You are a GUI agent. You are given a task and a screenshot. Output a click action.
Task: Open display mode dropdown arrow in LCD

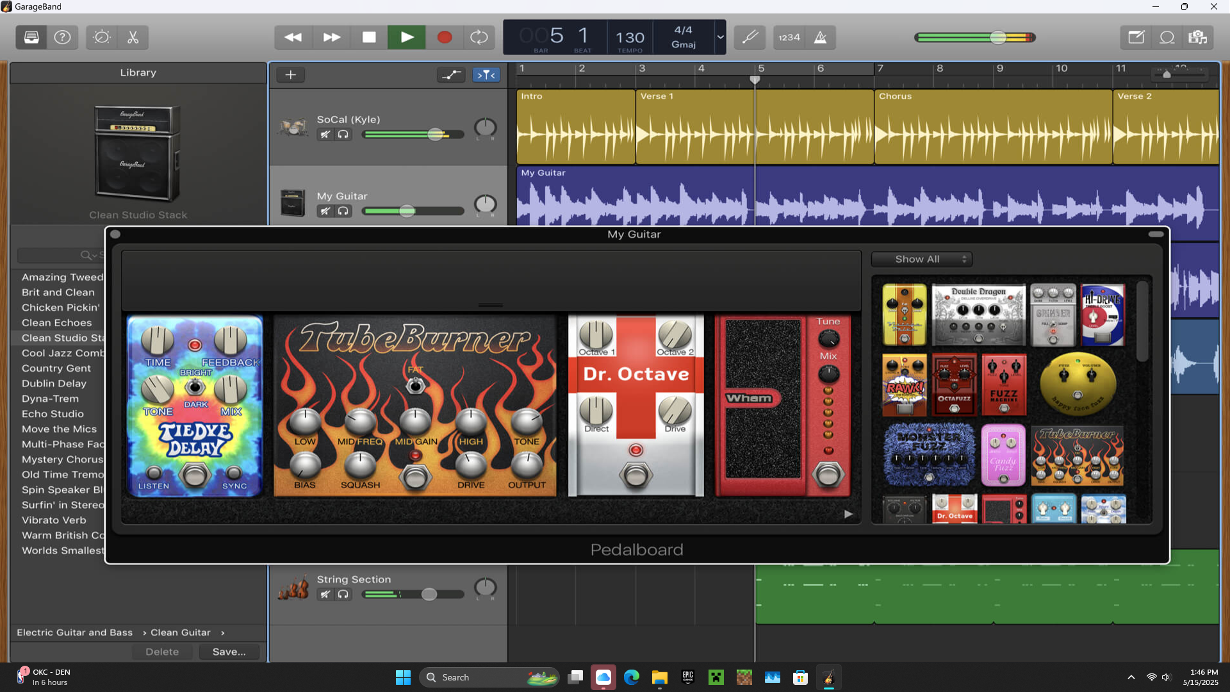721,37
